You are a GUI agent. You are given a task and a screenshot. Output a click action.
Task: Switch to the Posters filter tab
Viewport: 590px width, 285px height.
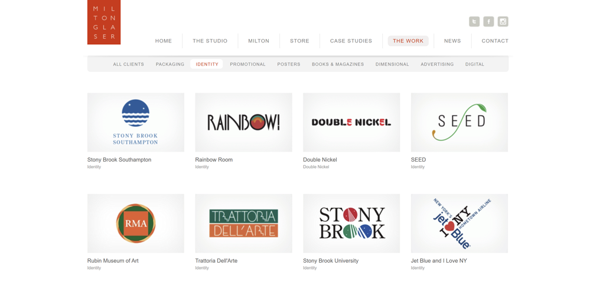289,64
